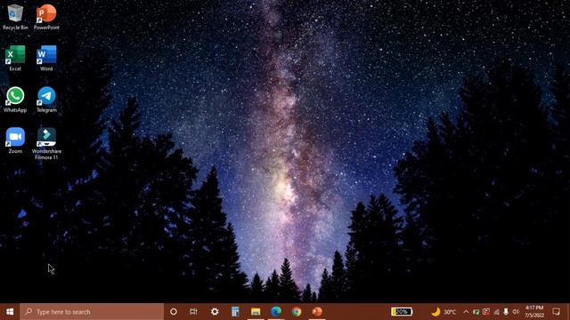Open Cortana circle on taskbar

(174, 312)
